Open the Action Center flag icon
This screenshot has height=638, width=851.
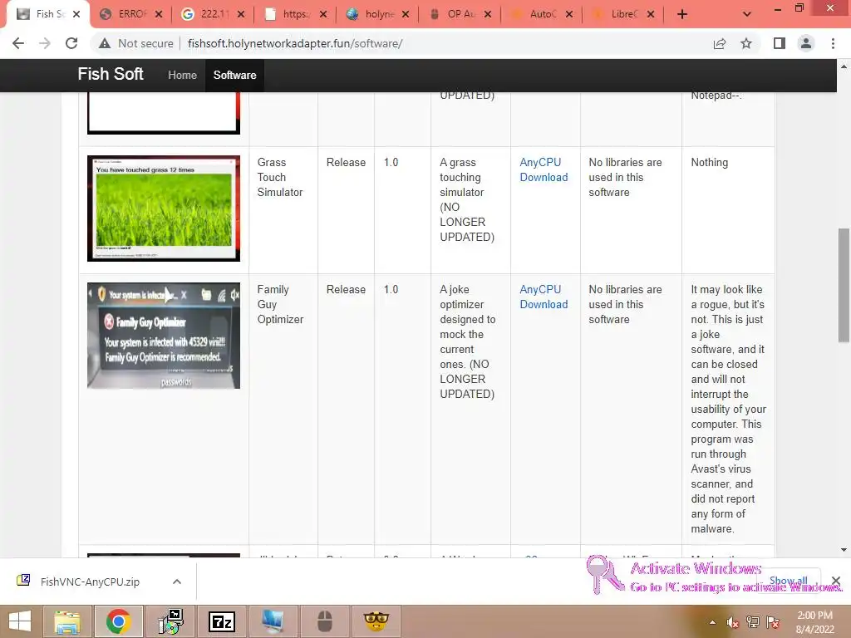(773, 622)
